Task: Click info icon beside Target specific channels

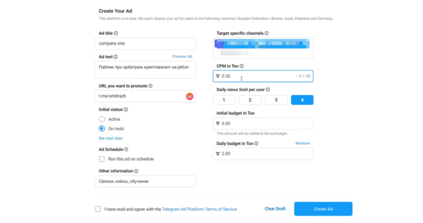Action: click(266, 34)
